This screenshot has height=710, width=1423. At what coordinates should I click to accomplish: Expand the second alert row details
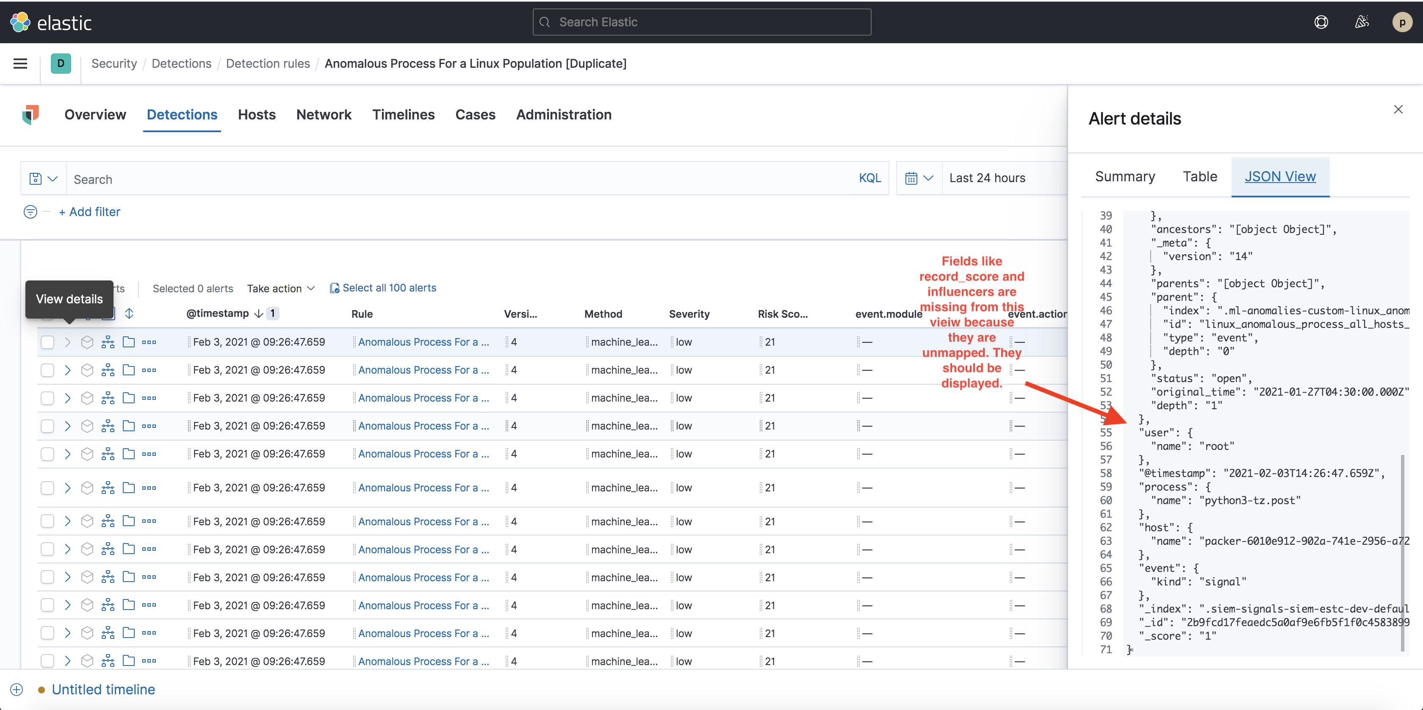(x=67, y=370)
